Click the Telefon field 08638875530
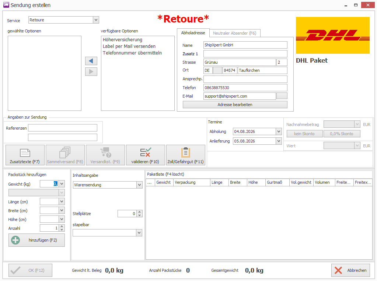Viewport: 377px width, 281px height. (x=245, y=88)
